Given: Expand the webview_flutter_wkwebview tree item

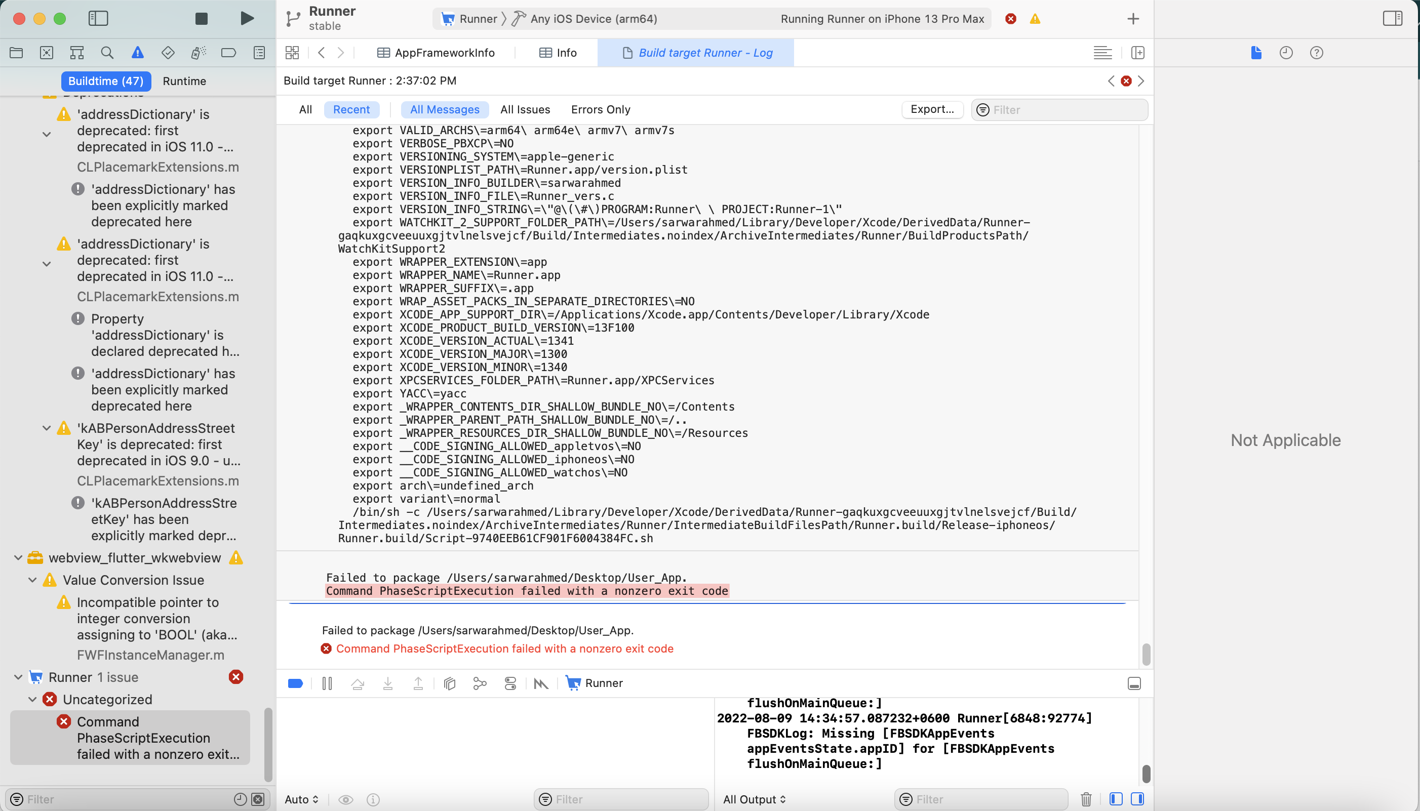Looking at the screenshot, I should 18,557.
